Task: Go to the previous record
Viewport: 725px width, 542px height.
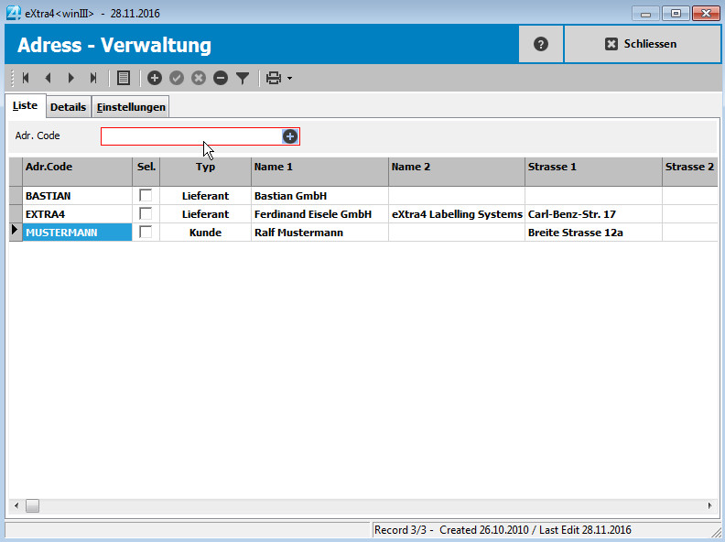Action: (48, 79)
